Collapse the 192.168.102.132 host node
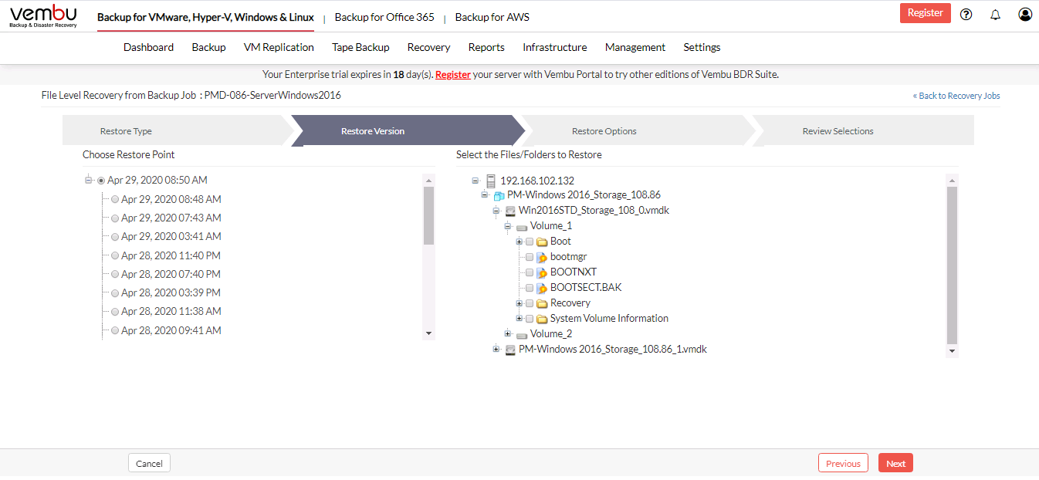Image resolution: width=1039 pixels, height=480 pixels. (476, 180)
